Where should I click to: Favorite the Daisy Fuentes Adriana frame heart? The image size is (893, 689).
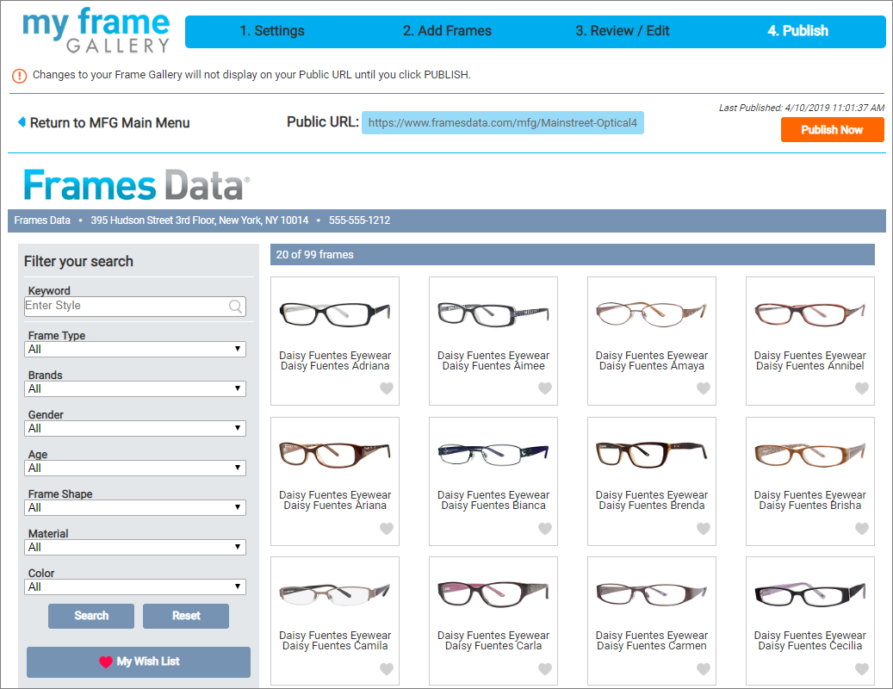click(x=387, y=388)
